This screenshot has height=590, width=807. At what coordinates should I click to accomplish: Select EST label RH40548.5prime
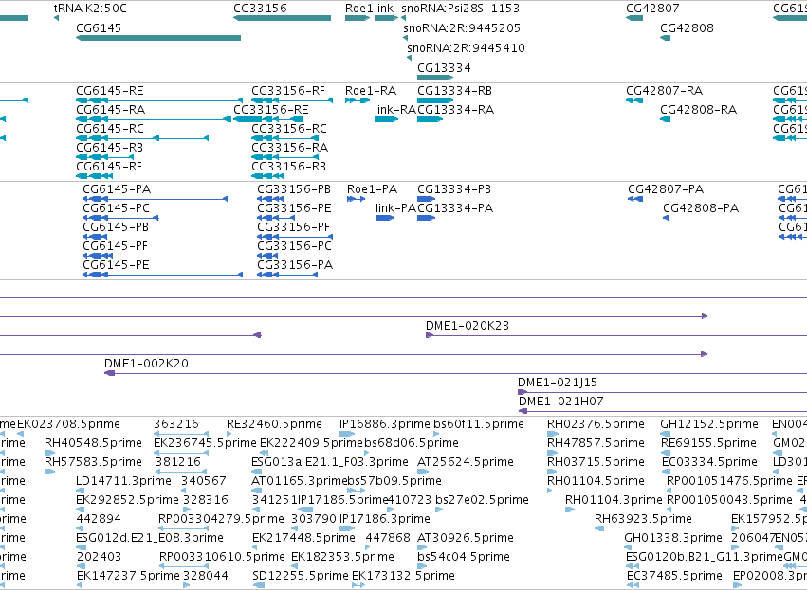click(x=93, y=443)
